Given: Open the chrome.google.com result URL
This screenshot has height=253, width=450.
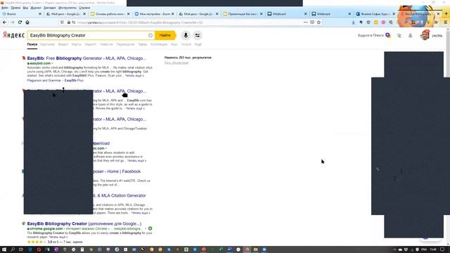Looking at the screenshot, I should pos(46,228).
